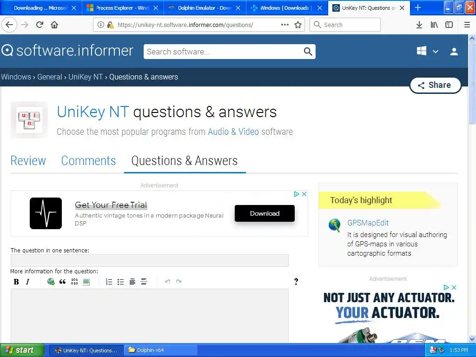
Task: Open the UniKey NT breadcrumb link
Action: point(86,77)
